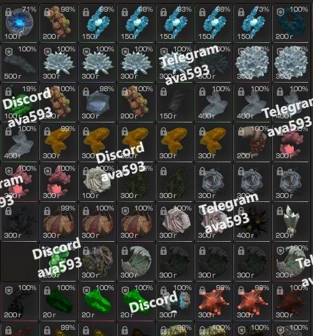
Task: Click the empty inventory slot
Action: [x=19, y=262]
